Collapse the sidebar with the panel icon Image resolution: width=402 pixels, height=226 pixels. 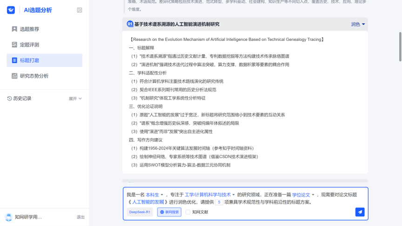(80, 10)
